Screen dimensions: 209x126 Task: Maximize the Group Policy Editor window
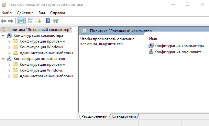tap(188, 5)
